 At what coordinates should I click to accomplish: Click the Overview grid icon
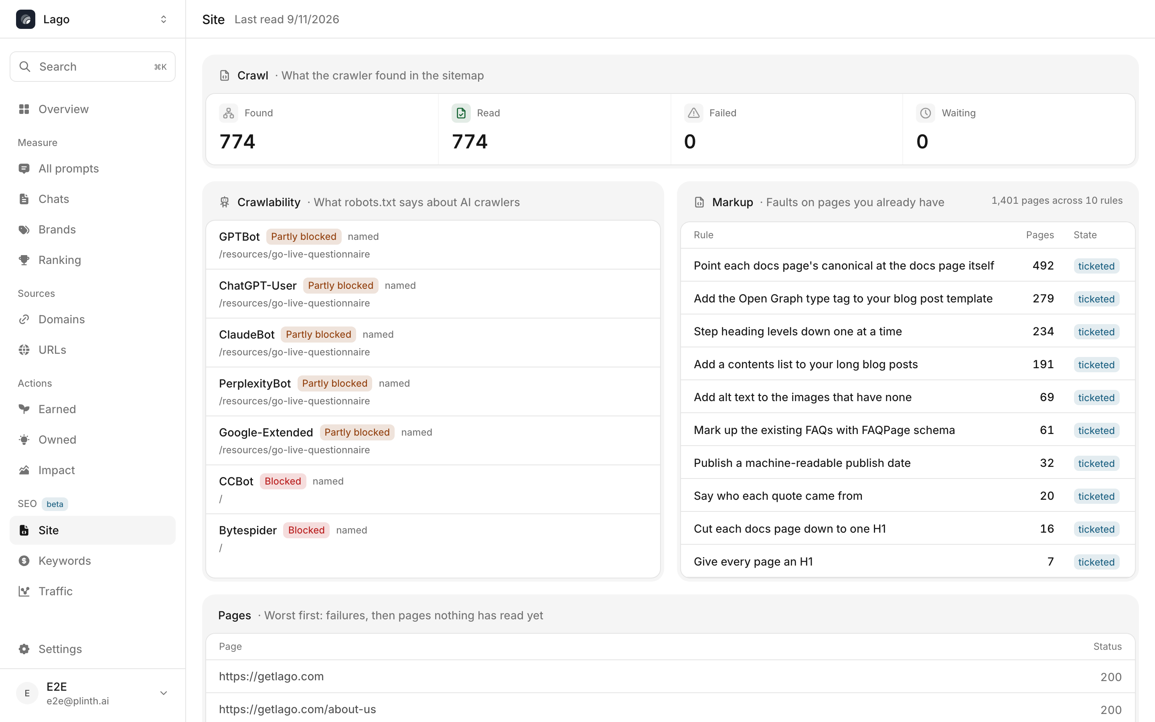(24, 110)
